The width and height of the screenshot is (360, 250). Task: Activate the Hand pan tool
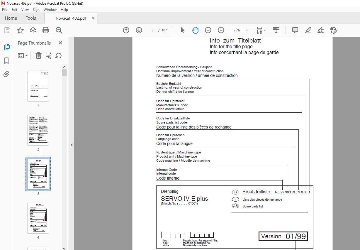195,30
